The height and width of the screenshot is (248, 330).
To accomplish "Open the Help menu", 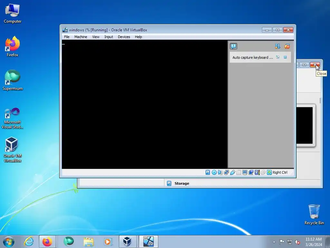I will 139,37.
